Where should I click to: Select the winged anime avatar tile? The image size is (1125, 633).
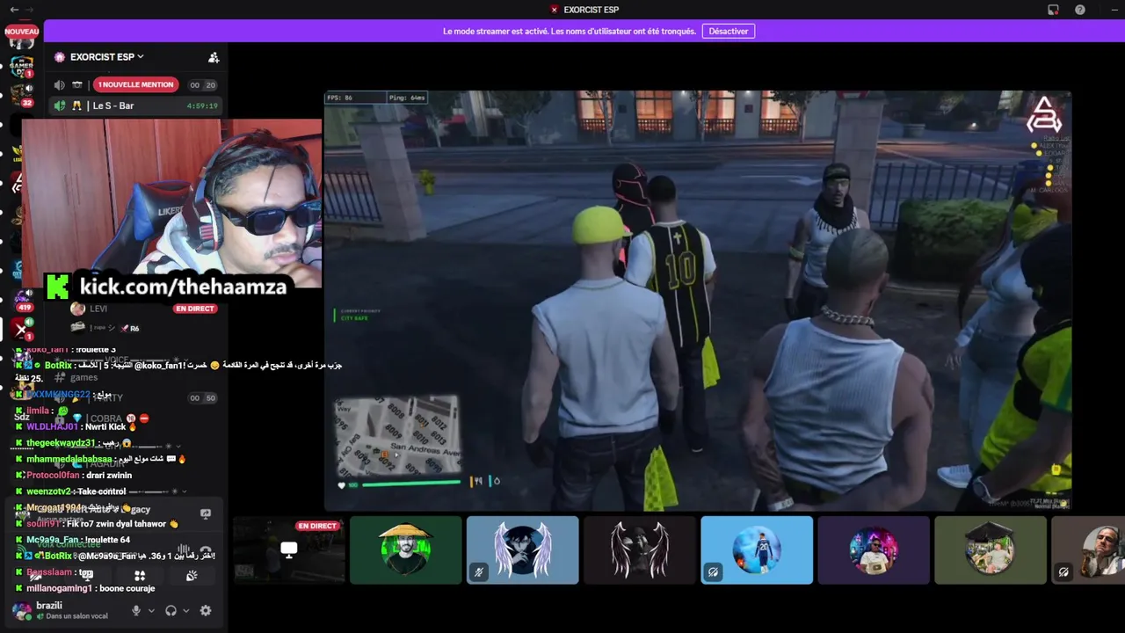pos(523,550)
